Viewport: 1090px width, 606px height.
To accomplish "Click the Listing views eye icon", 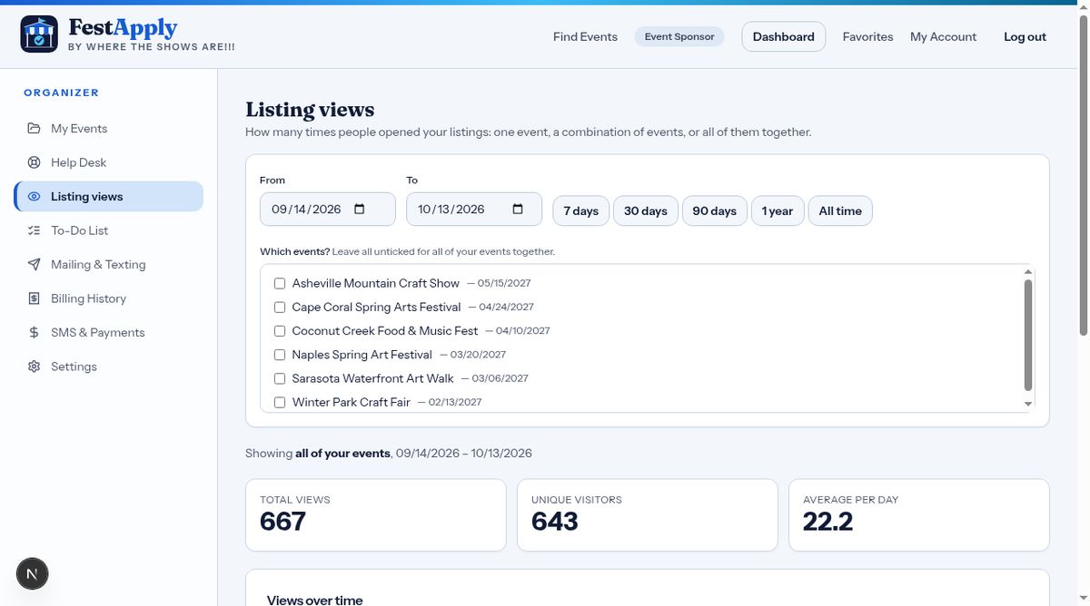I will 34,196.
